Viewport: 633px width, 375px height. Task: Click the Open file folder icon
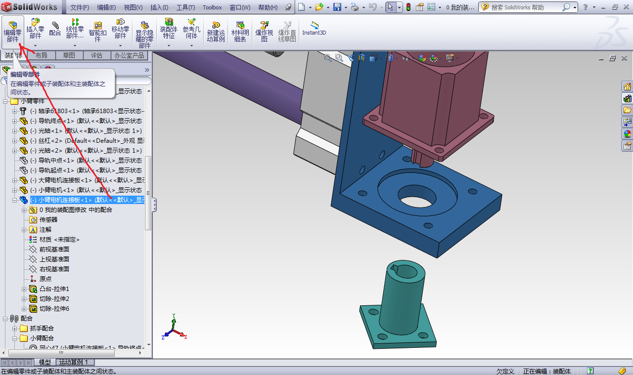tap(319, 7)
